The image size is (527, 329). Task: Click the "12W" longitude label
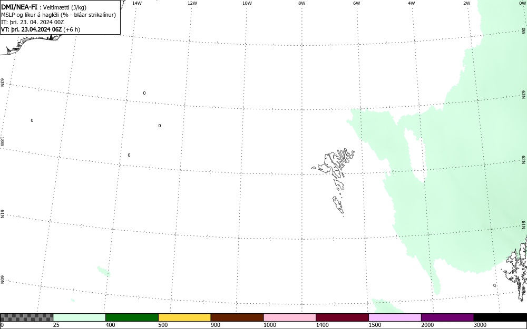[x=192, y=3]
